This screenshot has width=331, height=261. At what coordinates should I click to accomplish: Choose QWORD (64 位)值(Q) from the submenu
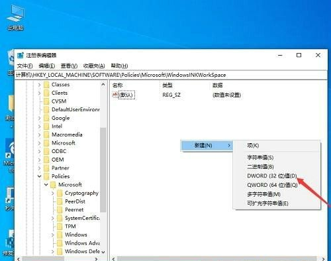click(272, 185)
